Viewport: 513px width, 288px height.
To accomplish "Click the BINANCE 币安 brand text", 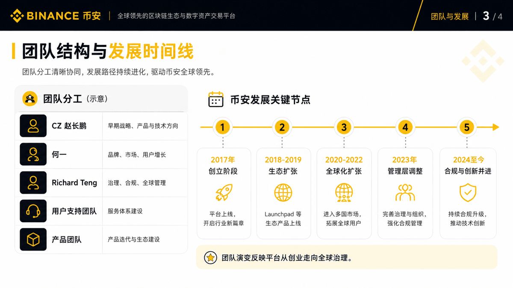I will click(x=64, y=16).
